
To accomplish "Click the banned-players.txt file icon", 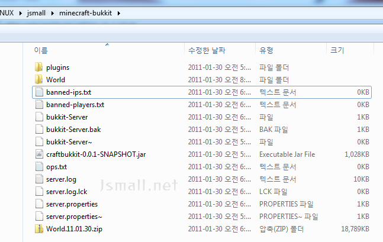I will click(39, 105).
